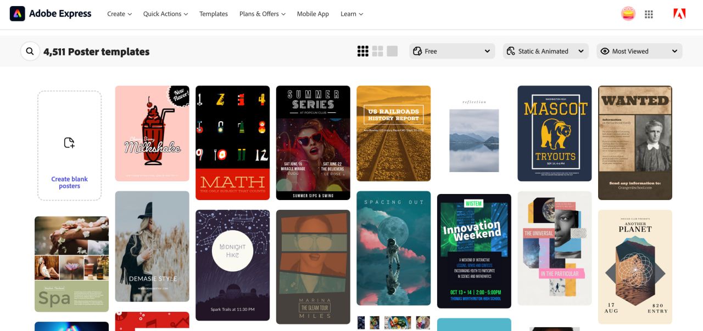Open the apps grid launcher icon
This screenshot has height=331, width=703.
point(649,14)
